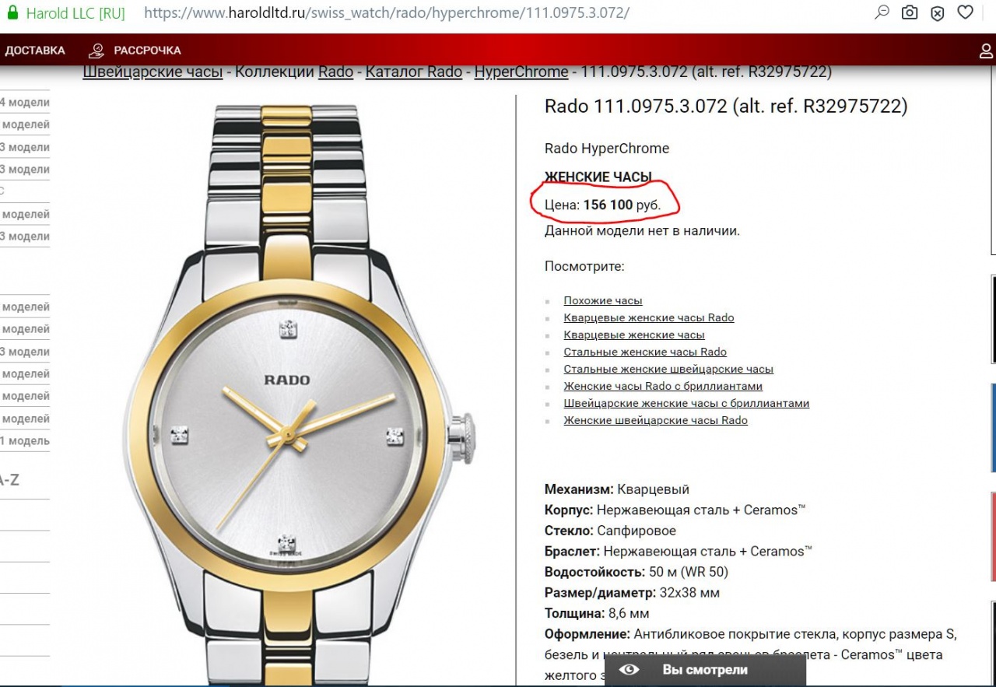Open the Похожие часы link

point(602,301)
